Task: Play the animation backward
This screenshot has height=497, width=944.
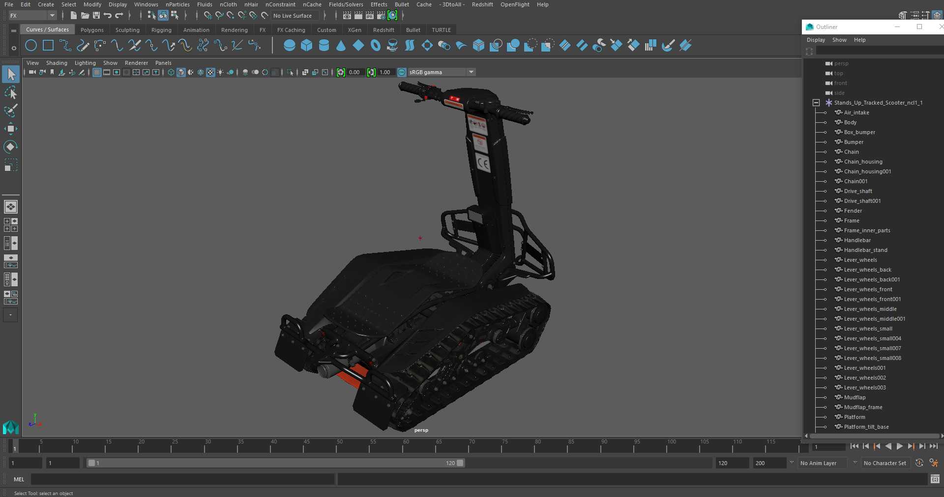Action: pyautogui.click(x=888, y=446)
